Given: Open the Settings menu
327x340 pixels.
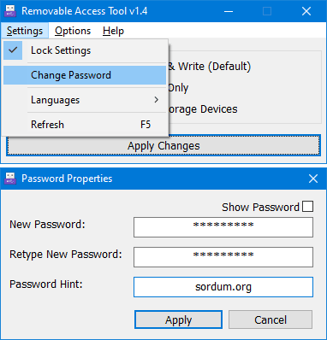Looking at the screenshot, I should 25,31.
